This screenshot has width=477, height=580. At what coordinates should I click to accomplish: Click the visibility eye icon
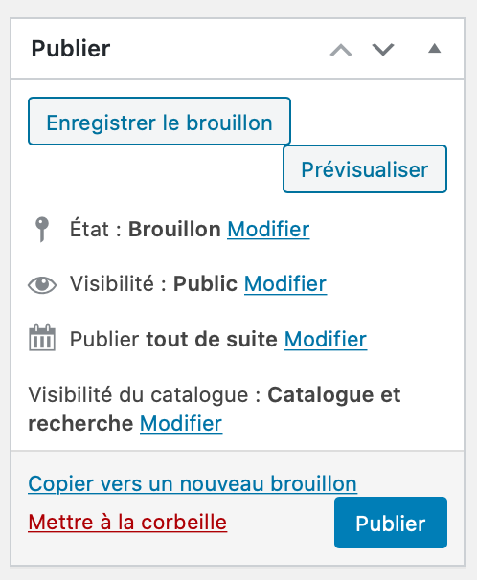pyautogui.click(x=42, y=285)
